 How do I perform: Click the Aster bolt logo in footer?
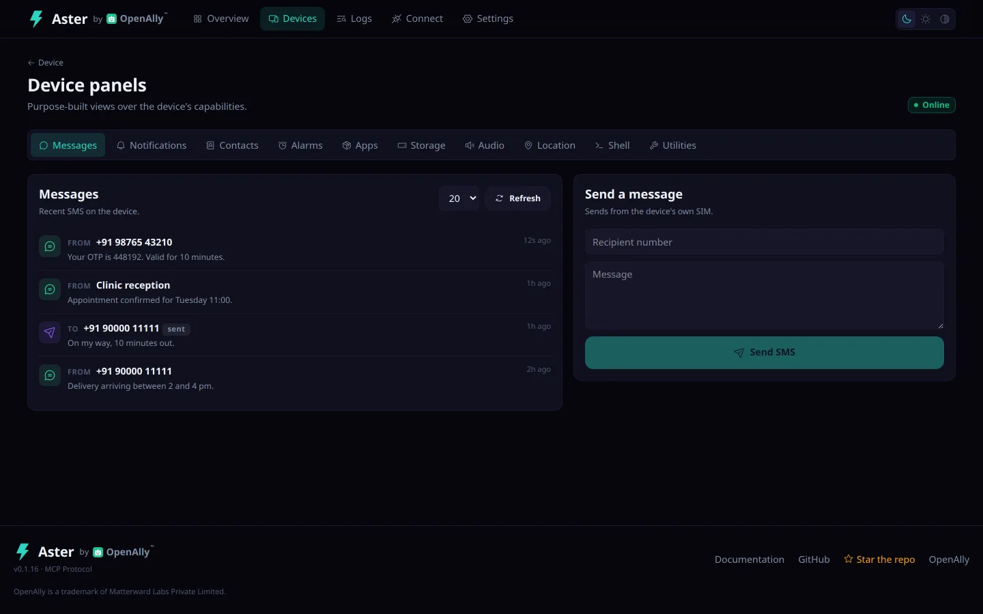pos(23,551)
